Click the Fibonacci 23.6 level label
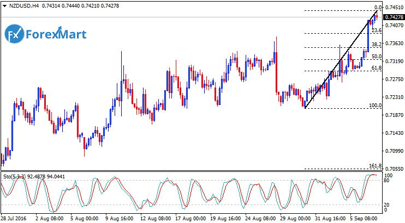Image resolution: width=405 pixels, height=223 pixels. point(376,30)
